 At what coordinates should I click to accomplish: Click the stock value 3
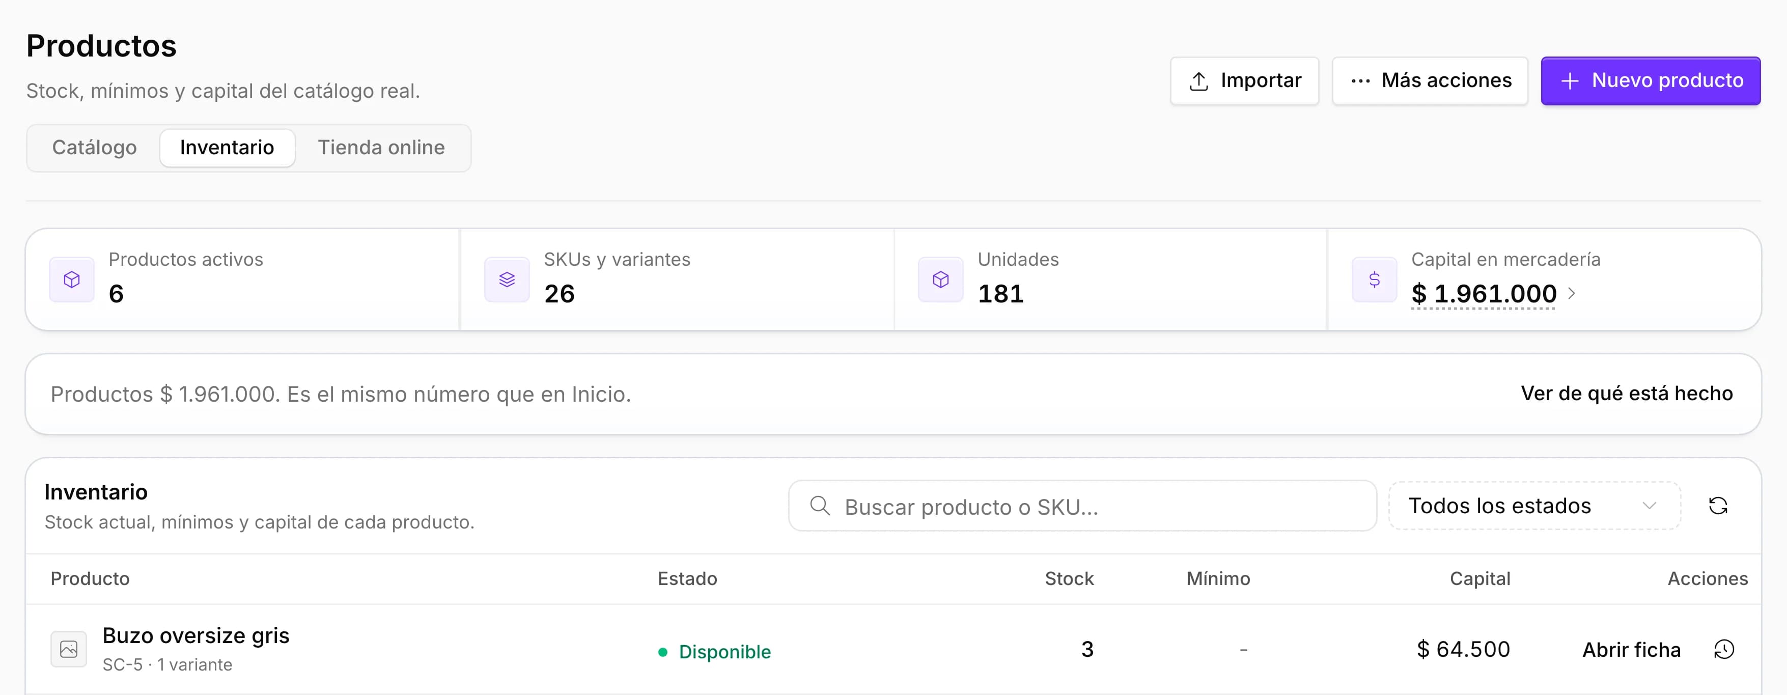click(x=1087, y=649)
